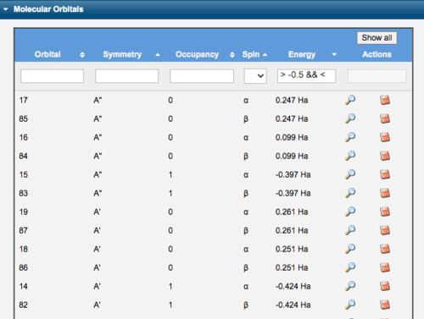
Task: Save orbital 86 using the disk icon
Action: pos(385,267)
